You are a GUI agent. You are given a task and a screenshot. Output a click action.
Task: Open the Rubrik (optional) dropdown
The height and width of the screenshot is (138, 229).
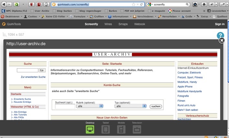pyautogui.click(x=90, y=106)
